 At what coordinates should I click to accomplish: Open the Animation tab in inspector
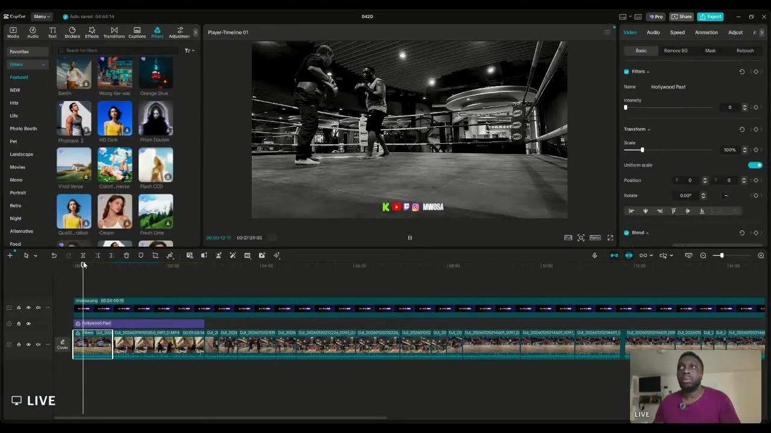[706, 32]
